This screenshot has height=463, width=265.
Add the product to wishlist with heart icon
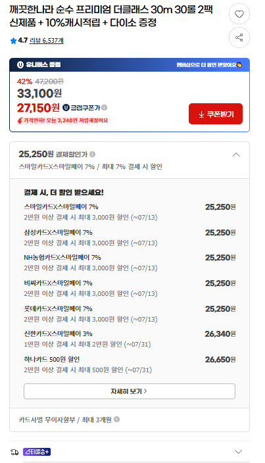point(239,14)
